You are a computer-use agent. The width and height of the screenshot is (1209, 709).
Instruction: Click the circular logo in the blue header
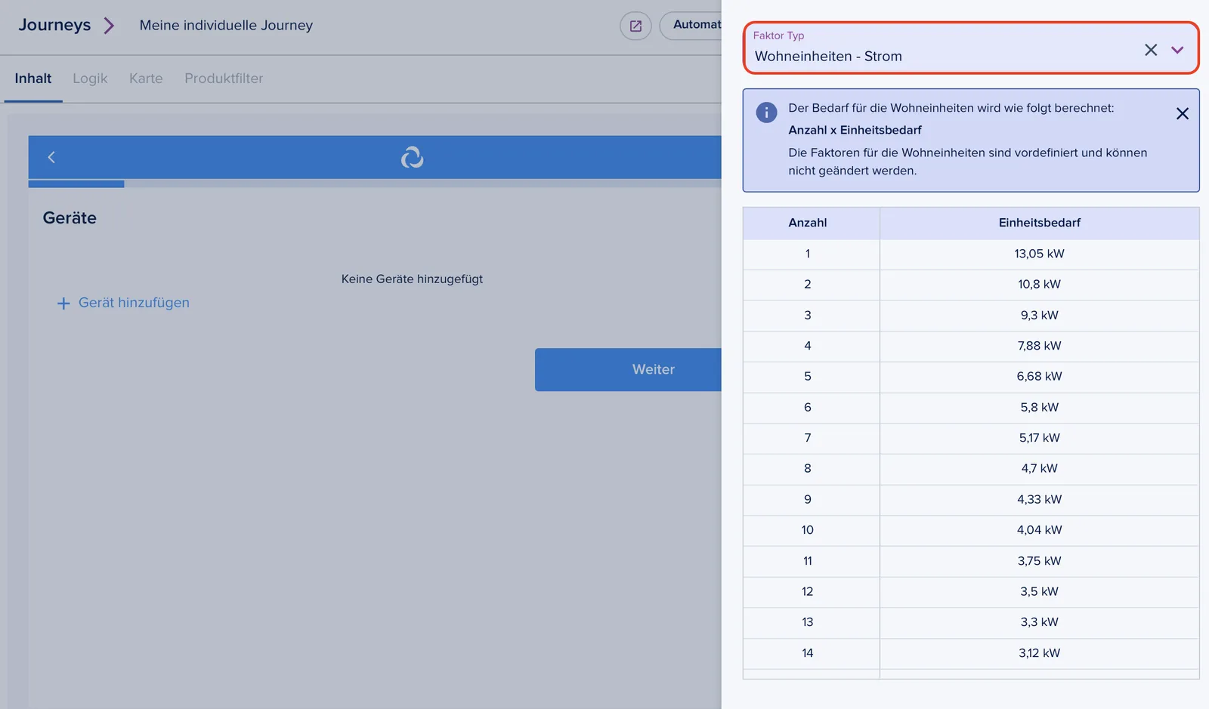click(412, 157)
